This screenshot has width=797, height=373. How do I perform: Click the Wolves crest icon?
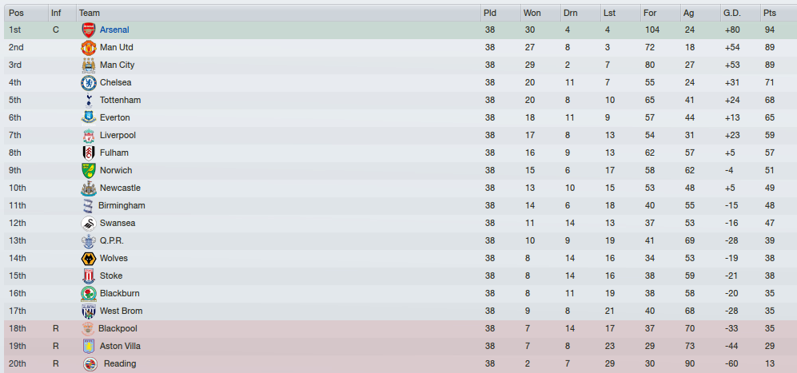(89, 259)
